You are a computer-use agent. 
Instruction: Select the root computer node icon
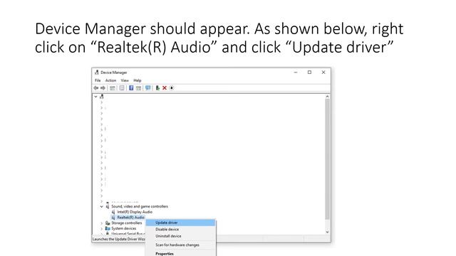[102, 97]
